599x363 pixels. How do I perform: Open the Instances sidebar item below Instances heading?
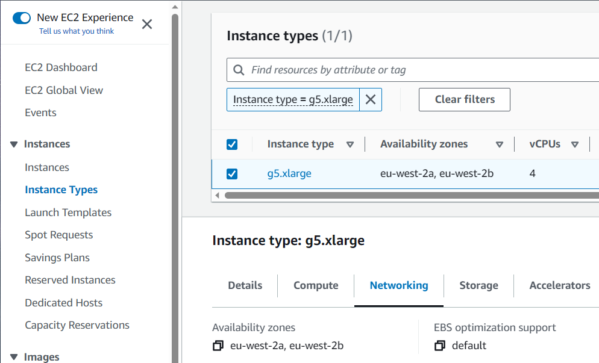point(47,167)
